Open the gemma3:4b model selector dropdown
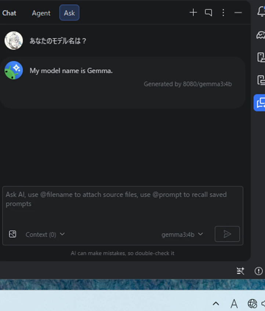Image resolution: width=265 pixels, height=311 pixels. [182, 234]
